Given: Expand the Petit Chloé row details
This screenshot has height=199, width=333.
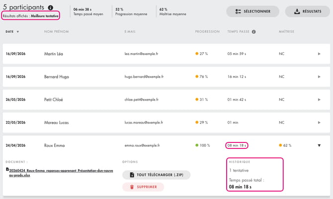Looking at the screenshot, I should point(319,100).
